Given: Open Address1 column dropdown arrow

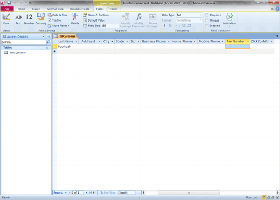Looking at the screenshot, I should pyautogui.click(x=100, y=41).
